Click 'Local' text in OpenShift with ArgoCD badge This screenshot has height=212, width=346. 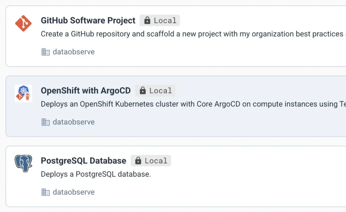click(160, 91)
